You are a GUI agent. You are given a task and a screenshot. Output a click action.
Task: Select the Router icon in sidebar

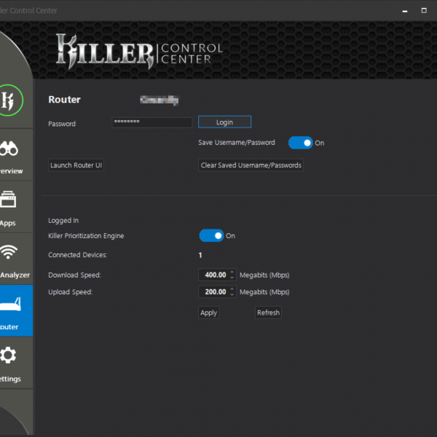pos(10,304)
